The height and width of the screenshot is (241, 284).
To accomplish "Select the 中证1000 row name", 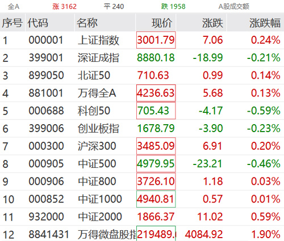I will (100, 199).
